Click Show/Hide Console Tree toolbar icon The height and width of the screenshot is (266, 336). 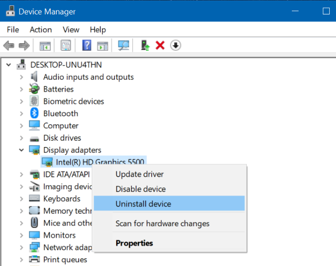(45, 46)
